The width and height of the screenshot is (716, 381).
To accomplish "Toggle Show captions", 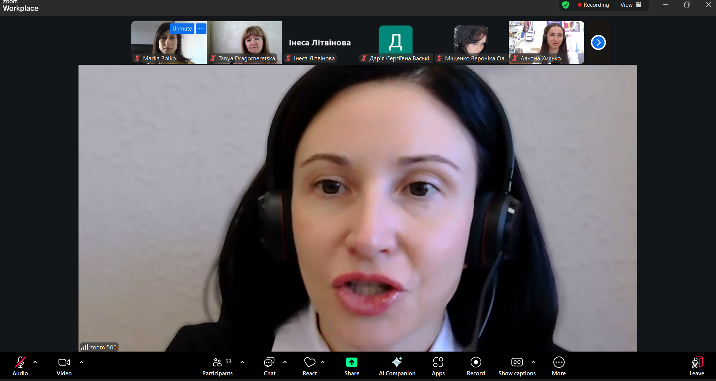I will pyautogui.click(x=517, y=367).
